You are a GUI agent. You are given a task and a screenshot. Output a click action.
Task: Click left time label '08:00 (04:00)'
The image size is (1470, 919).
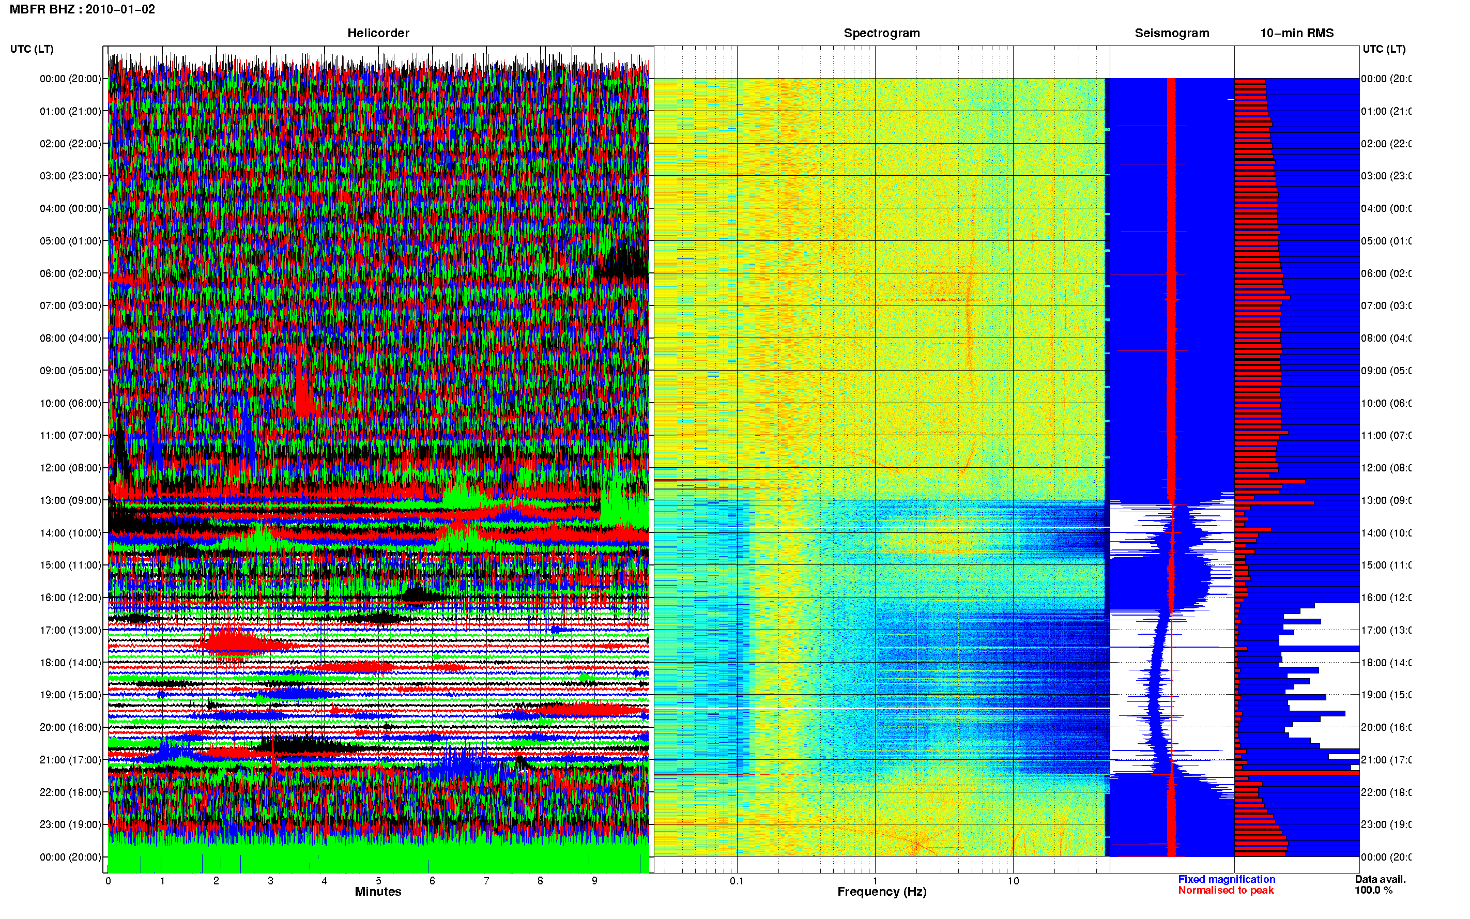(x=70, y=338)
